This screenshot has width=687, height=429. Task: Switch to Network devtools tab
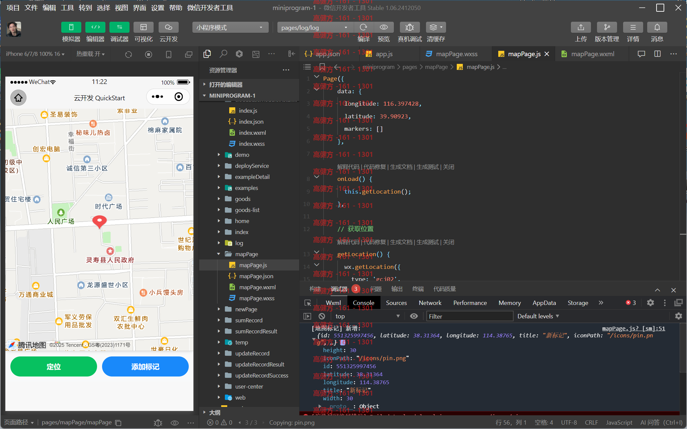pyautogui.click(x=430, y=303)
